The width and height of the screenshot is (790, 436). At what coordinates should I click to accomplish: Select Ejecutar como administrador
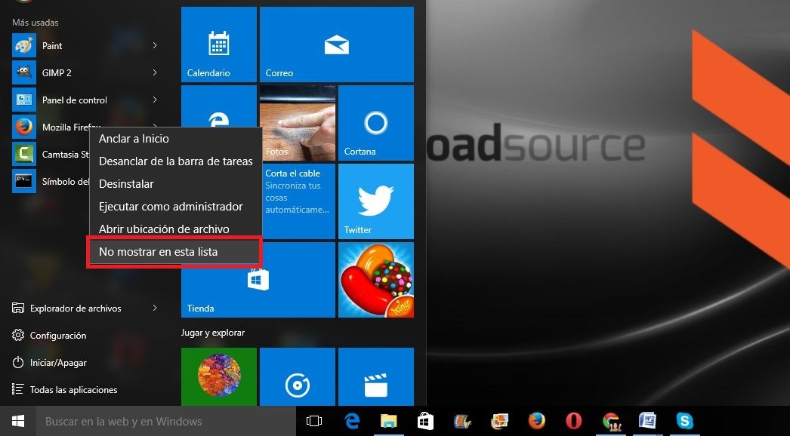click(x=175, y=207)
